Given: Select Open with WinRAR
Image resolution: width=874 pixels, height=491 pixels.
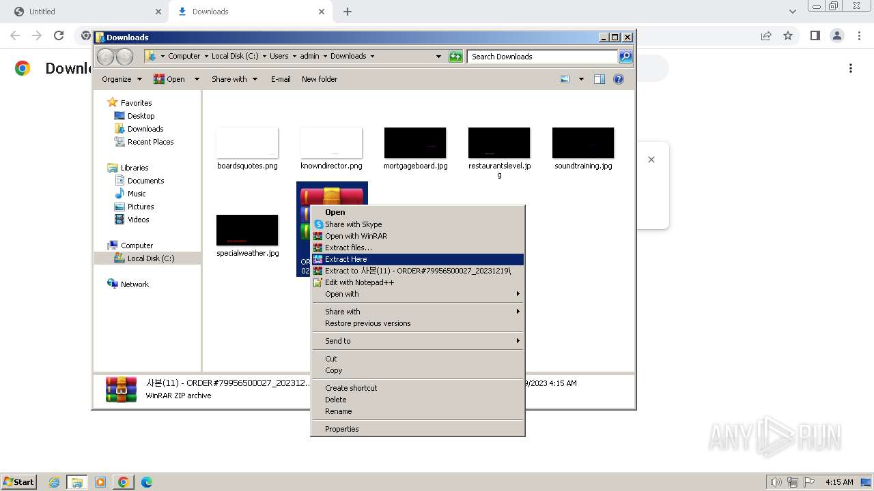Looking at the screenshot, I should pyautogui.click(x=417, y=236).
